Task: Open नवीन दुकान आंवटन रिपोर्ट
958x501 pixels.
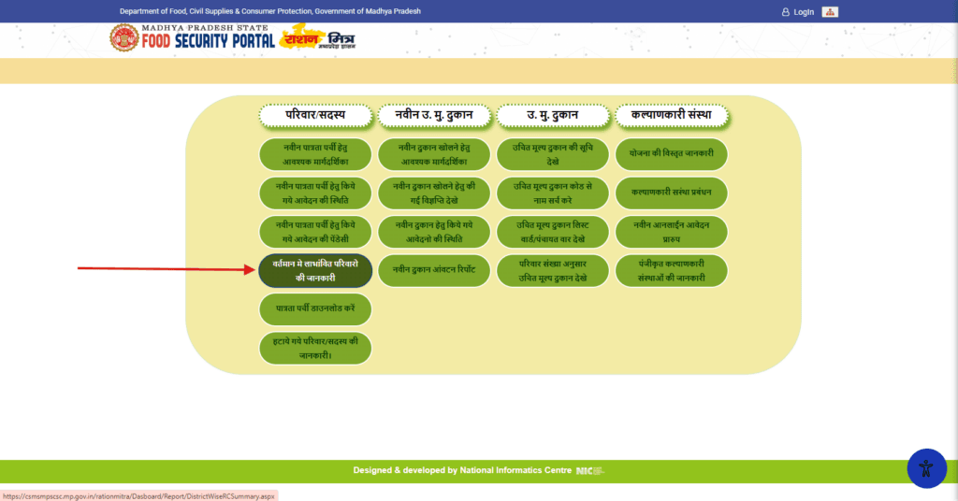Action: click(434, 270)
